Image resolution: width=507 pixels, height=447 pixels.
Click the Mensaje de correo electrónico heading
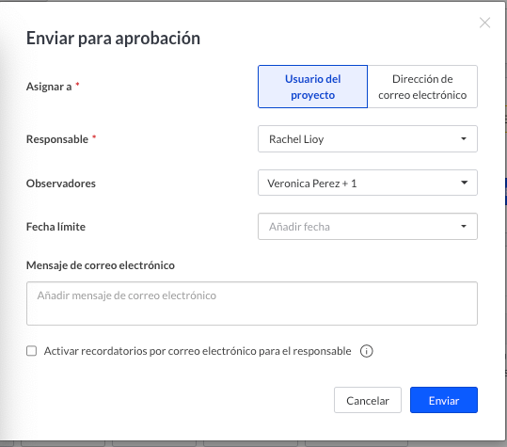click(101, 265)
